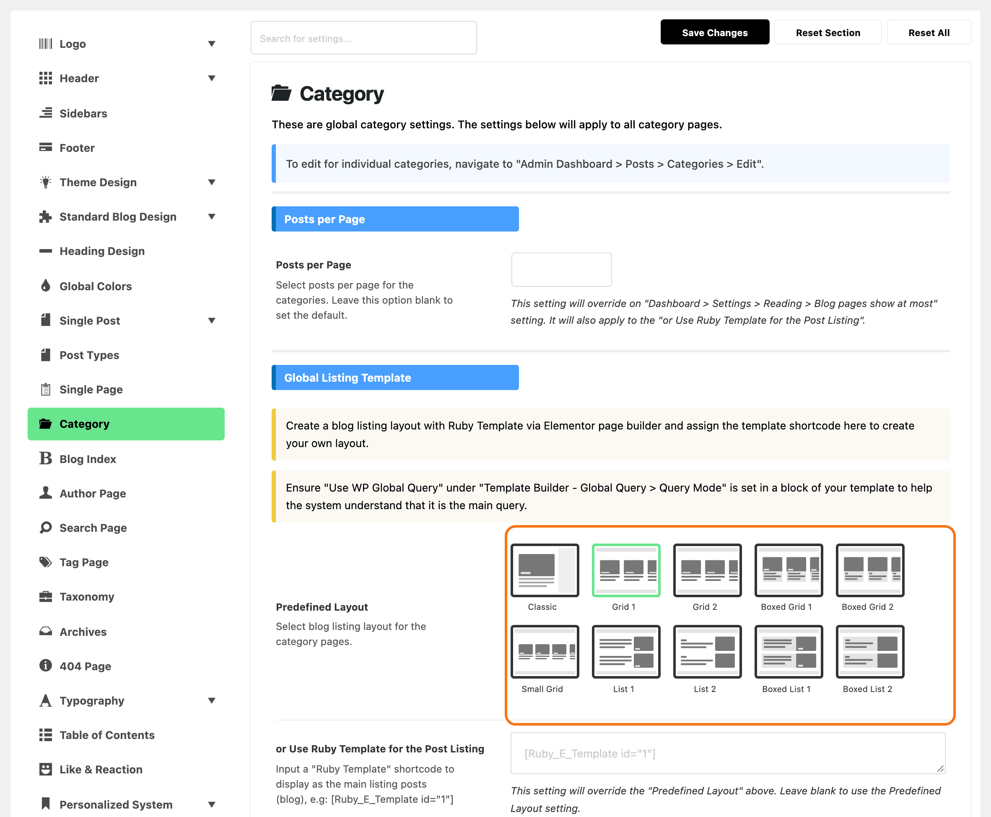Click the Standard Blog Design puzzle icon
Viewport: 991px width, 817px height.
tap(46, 216)
